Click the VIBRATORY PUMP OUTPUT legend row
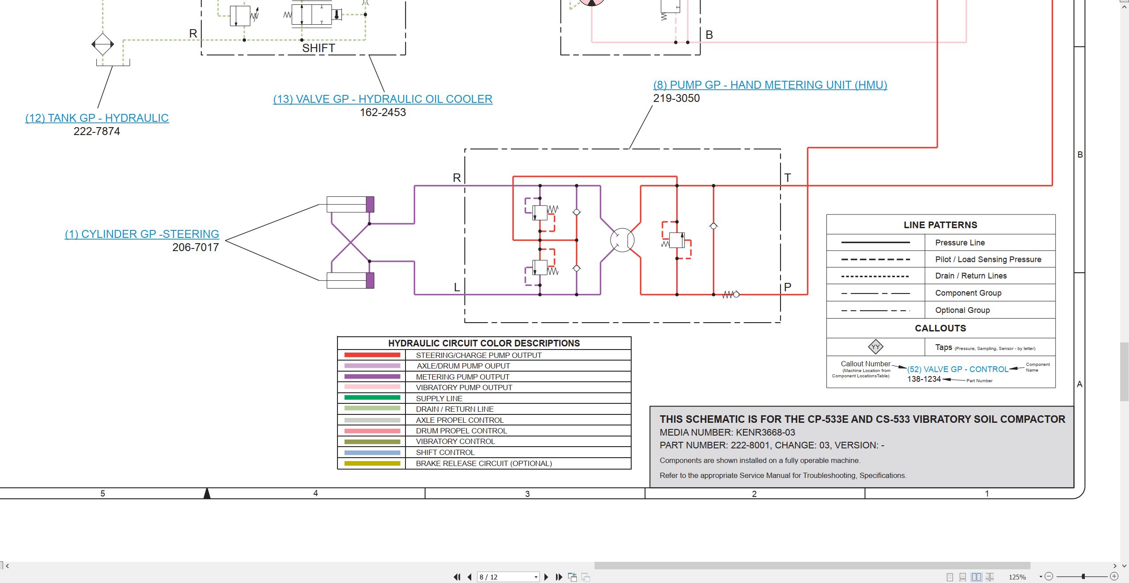Image resolution: width=1129 pixels, height=583 pixels. (484, 387)
